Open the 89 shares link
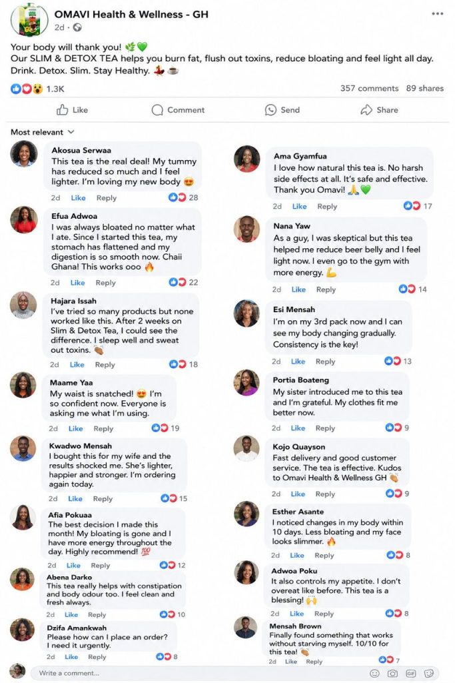 click(x=425, y=89)
